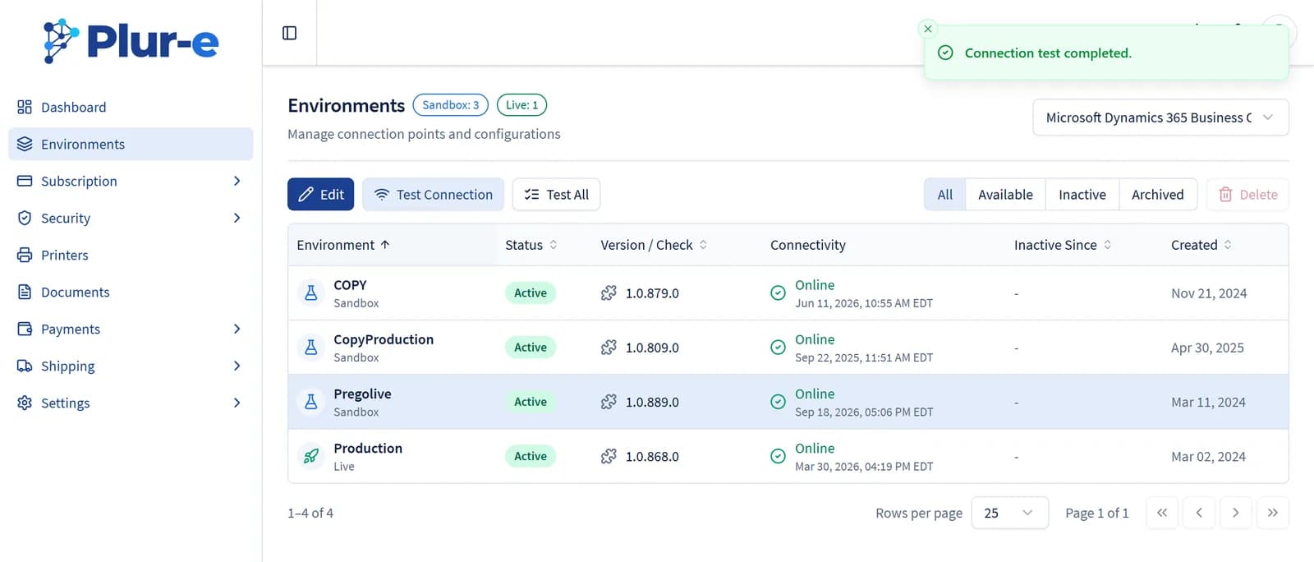
Task: Expand the Payments submenu chevron
Action: click(237, 329)
